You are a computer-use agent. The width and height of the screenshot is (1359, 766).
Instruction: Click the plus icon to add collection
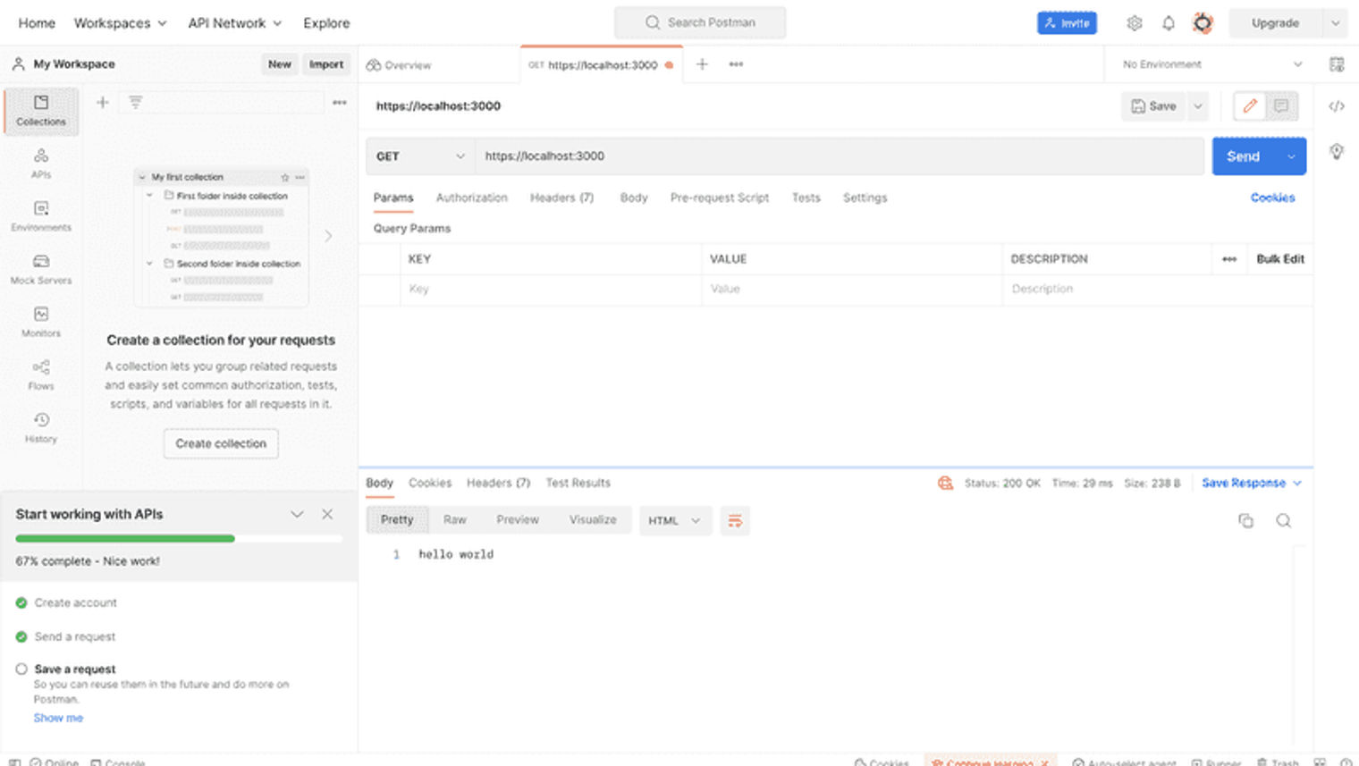103,103
